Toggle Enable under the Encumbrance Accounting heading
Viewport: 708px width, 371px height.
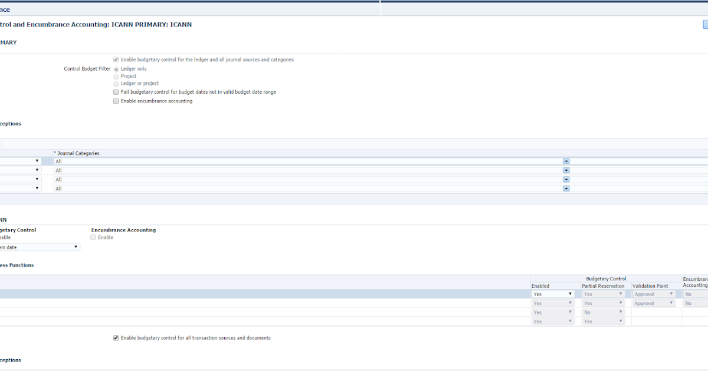[x=93, y=237]
